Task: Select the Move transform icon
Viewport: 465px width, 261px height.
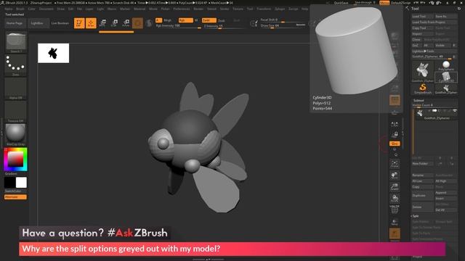Action: 102,23
